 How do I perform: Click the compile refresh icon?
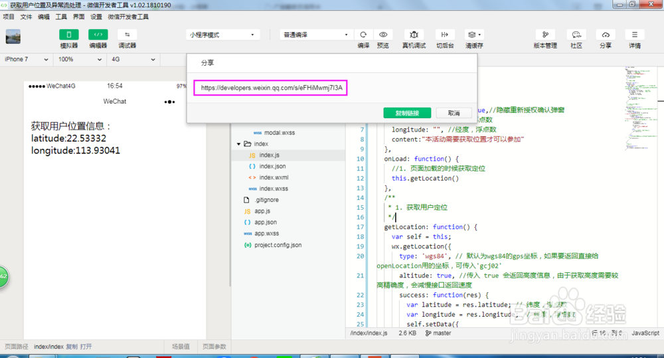tap(363, 35)
